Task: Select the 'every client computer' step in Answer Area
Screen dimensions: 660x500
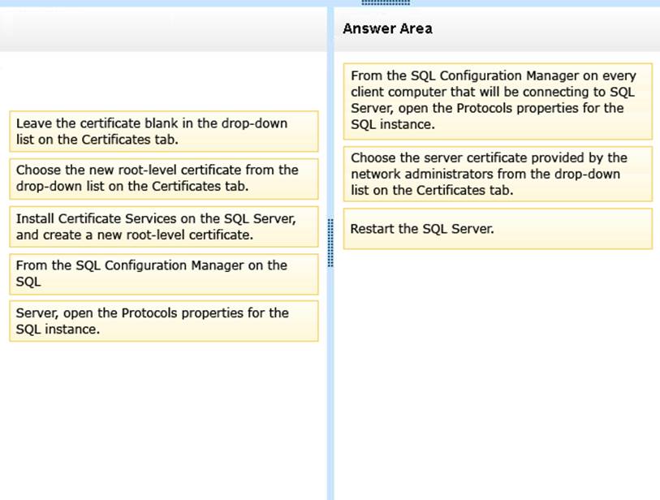Action: [x=497, y=101]
